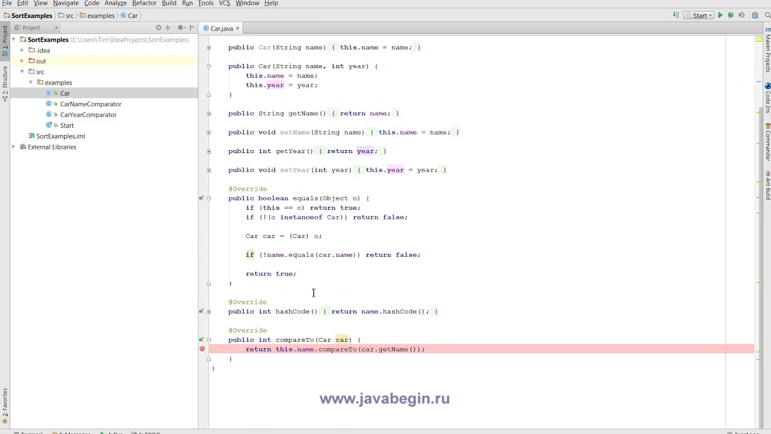Click the Make Project build icon

pos(676,16)
